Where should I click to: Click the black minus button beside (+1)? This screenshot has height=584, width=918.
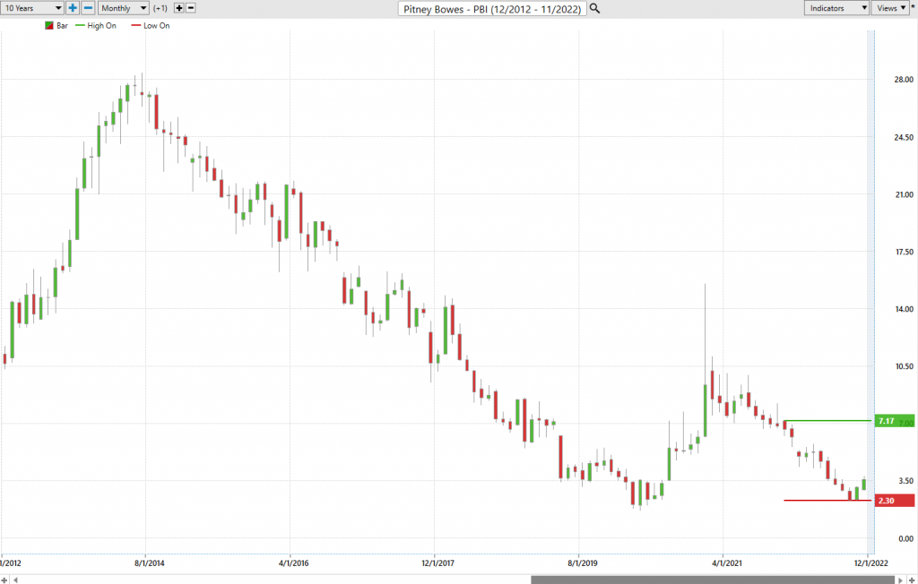click(191, 8)
